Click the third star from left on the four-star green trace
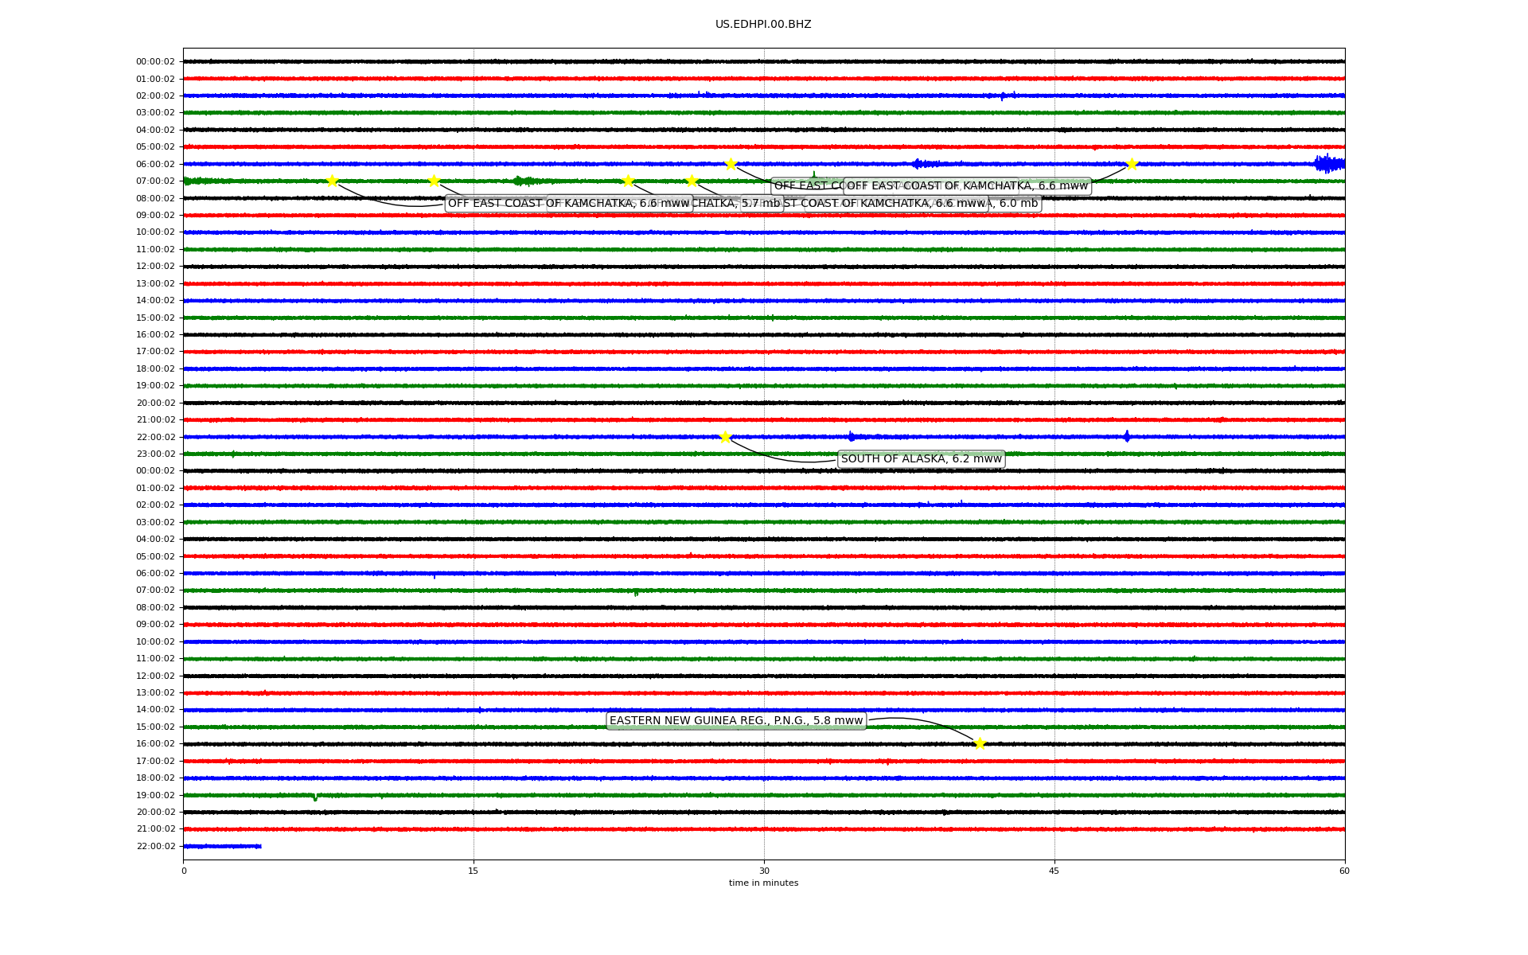The width and height of the screenshot is (1528, 955). click(628, 181)
